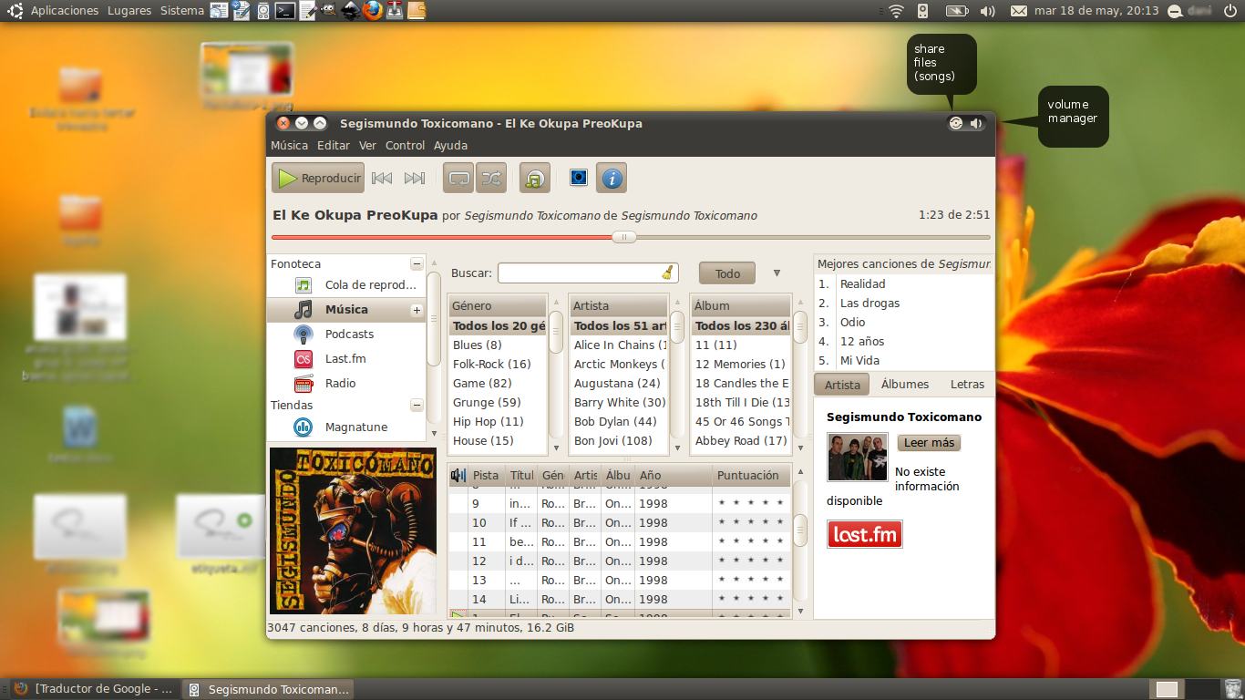
Task: Toggle the music browser view button
Action: click(535, 179)
